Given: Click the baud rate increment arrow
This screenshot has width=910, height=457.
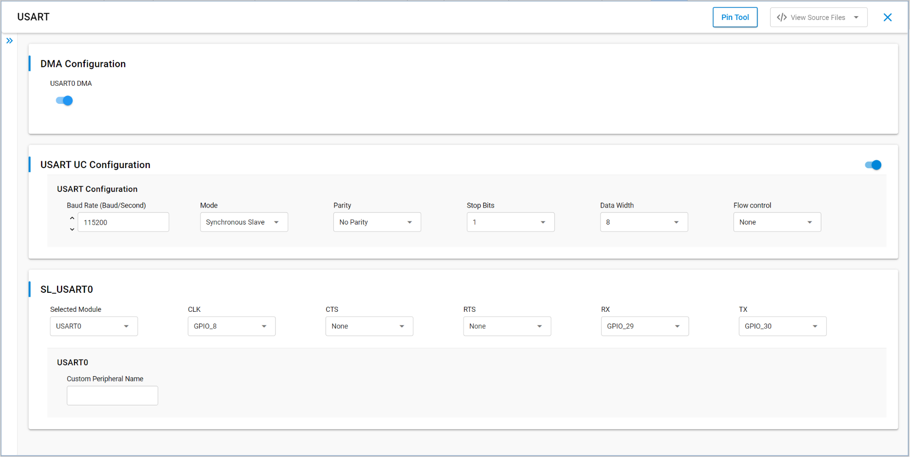Looking at the screenshot, I should [x=72, y=218].
